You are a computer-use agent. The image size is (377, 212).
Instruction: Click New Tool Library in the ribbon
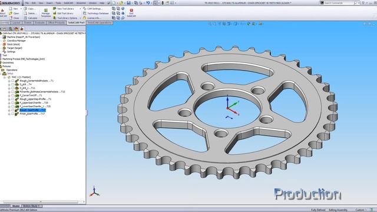(64, 9)
